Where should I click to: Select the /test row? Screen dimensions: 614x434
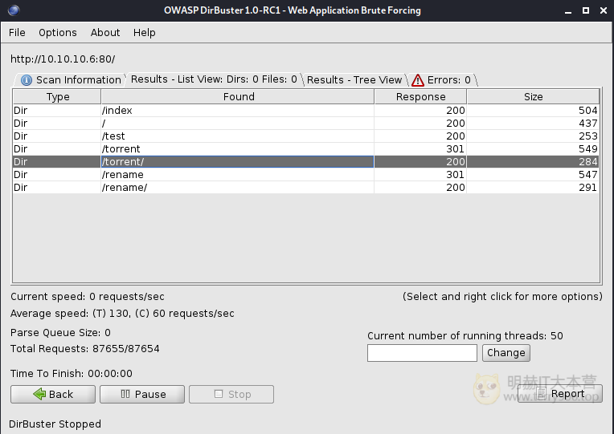(306, 136)
